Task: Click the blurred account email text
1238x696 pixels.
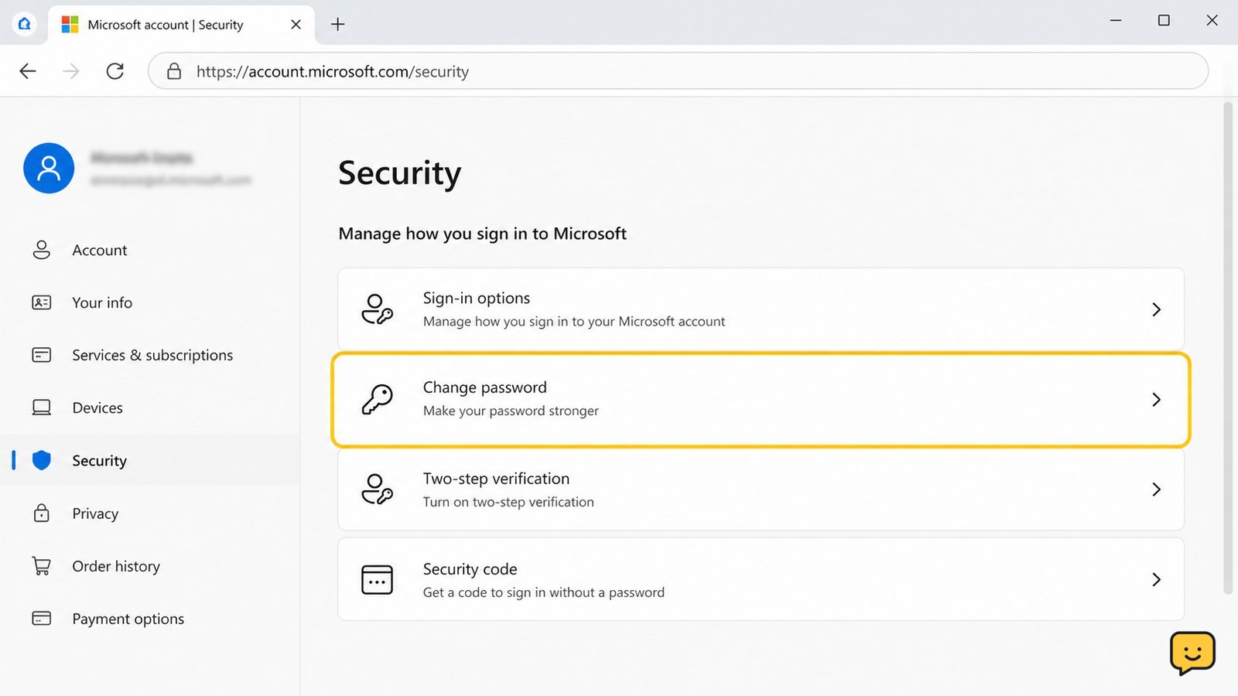Action: tap(170, 180)
